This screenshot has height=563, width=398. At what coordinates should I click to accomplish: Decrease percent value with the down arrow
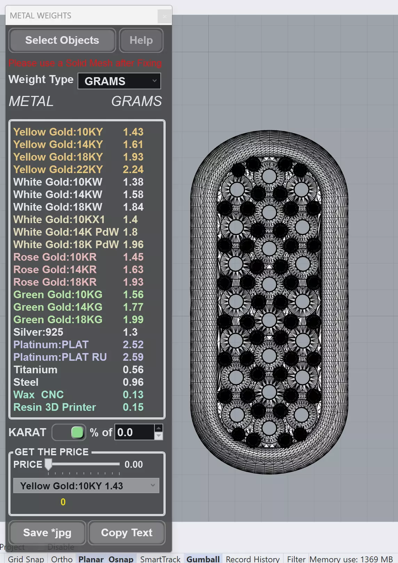click(x=159, y=436)
